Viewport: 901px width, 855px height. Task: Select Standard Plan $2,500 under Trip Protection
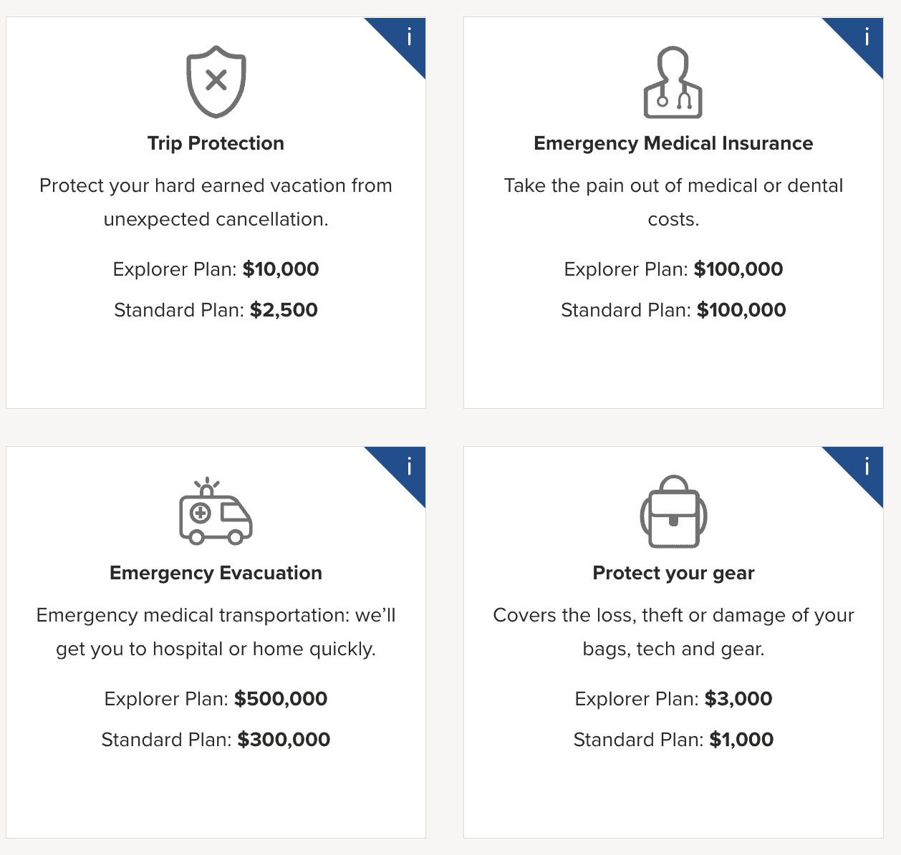click(x=216, y=310)
